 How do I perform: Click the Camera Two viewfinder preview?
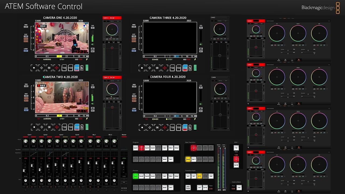click(62, 98)
